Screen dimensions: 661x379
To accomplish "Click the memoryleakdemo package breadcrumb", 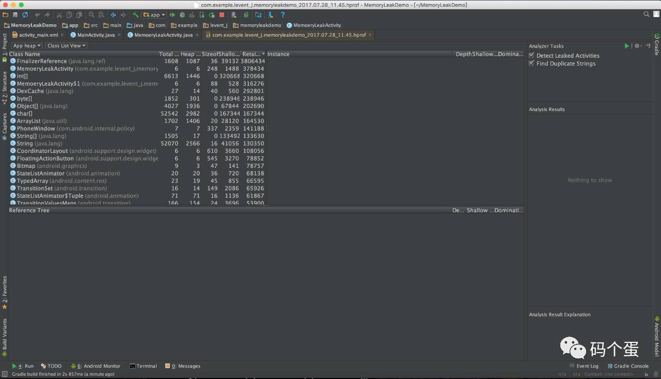I will point(257,25).
